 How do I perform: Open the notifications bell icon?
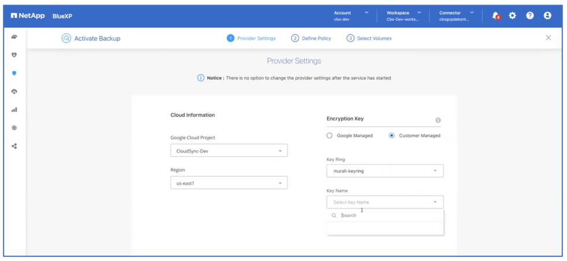[x=495, y=16]
